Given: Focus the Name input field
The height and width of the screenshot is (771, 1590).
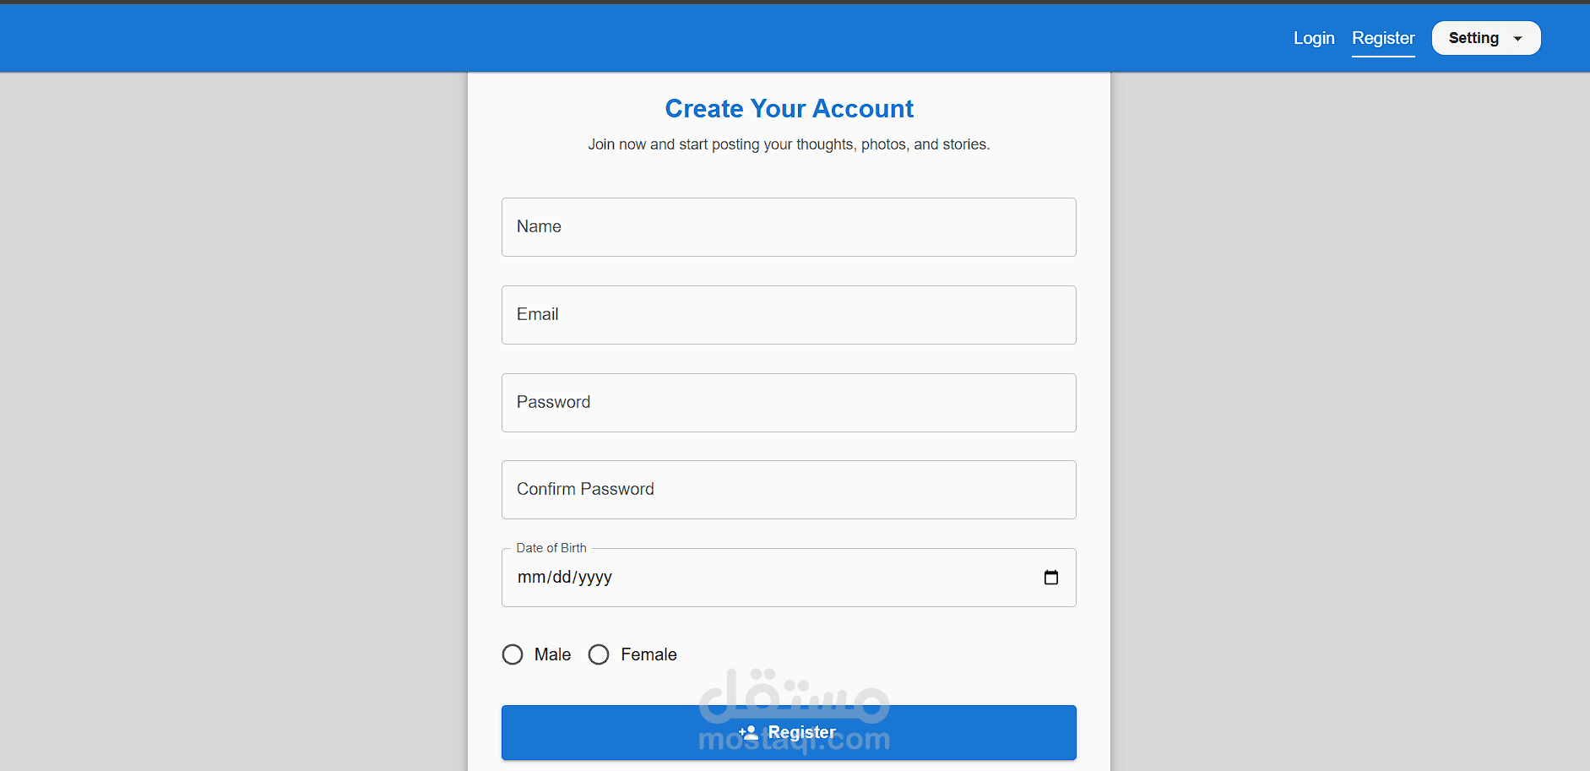Looking at the screenshot, I should [788, 227].
